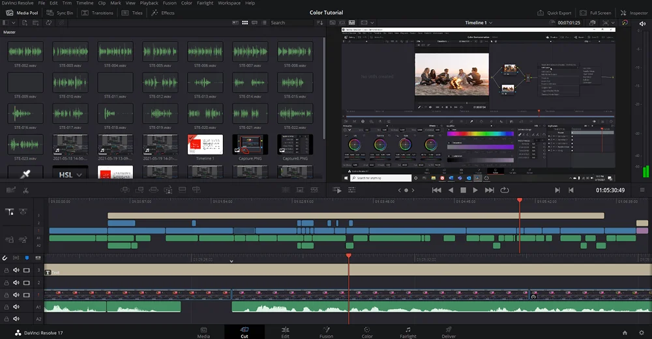The image size is (652, 339).
Task: Lock audio track A1
Action: [x=7, y=307]
